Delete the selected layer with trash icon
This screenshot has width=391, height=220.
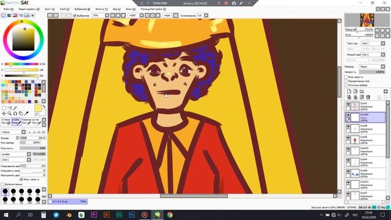(x=368, y=97)
